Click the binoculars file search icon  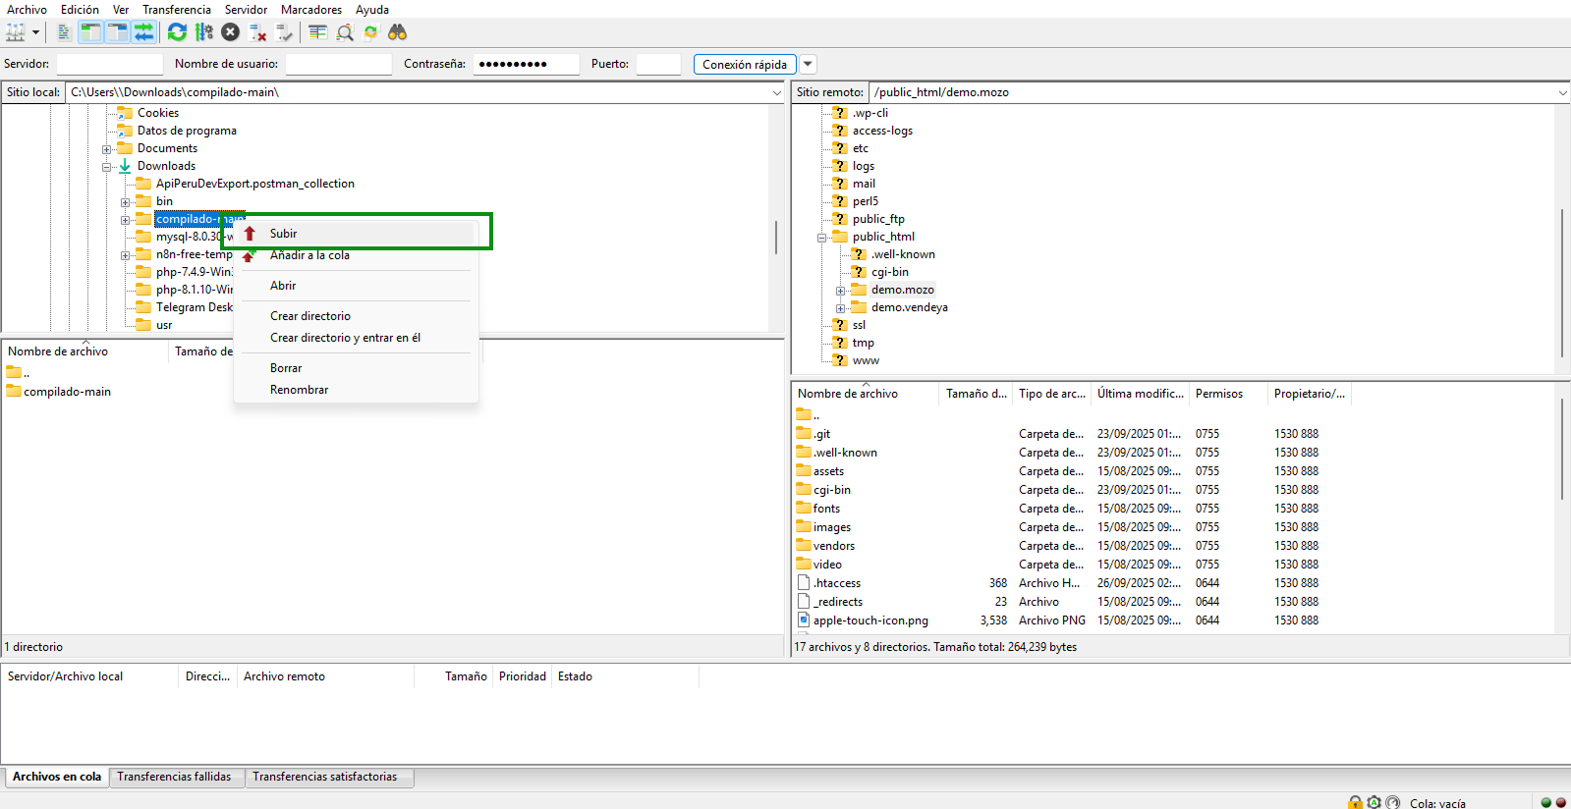(397, 32)
